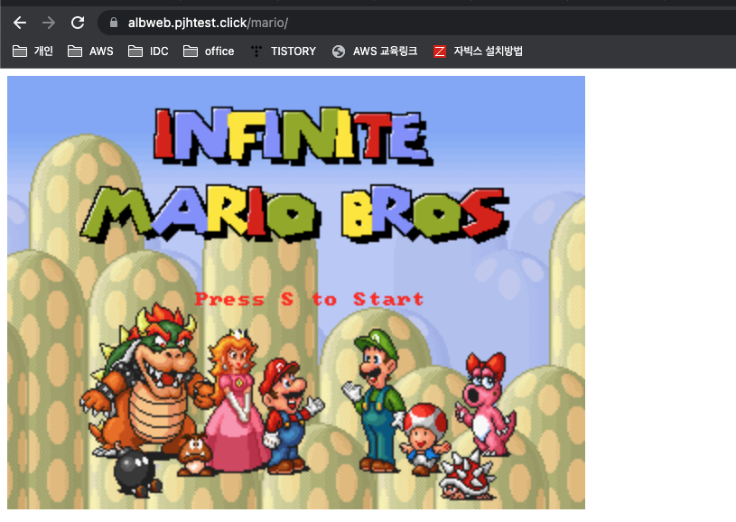This screenshot has height=522, width=736.
Task: Click the pink Birdo character
Action: 486,405
